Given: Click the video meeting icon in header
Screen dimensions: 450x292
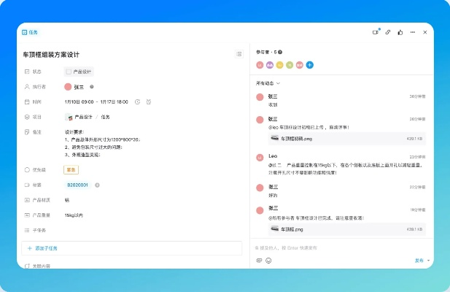Looking at the screenshot, I should coord(376,32).
